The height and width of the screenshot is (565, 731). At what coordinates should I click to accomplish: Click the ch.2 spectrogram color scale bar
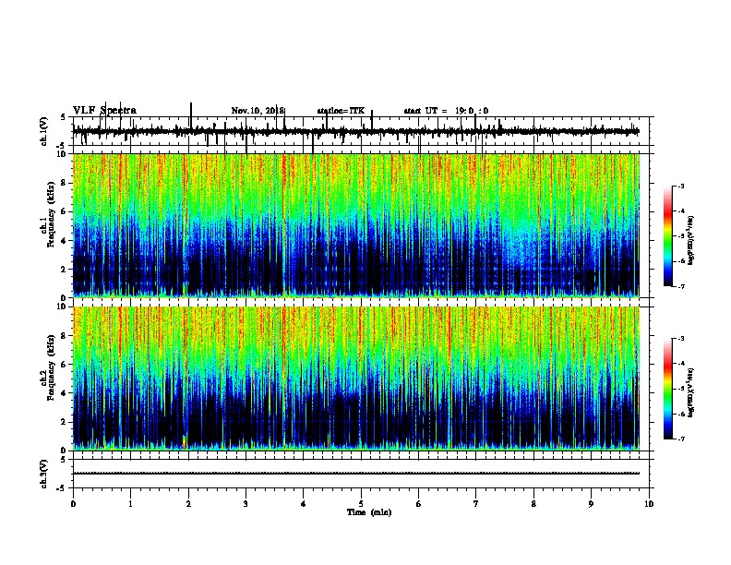(668, 389)
